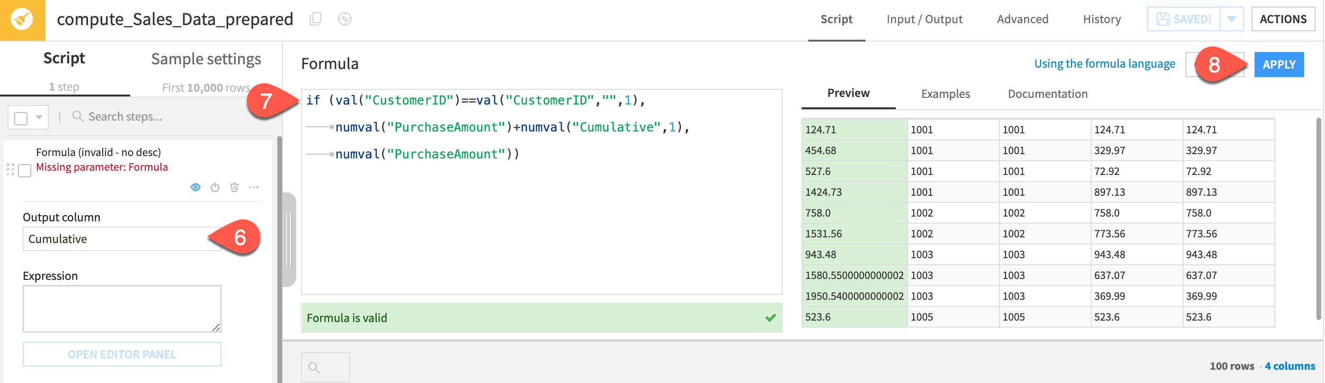Open the 'Using the formula language' link
The image size is (1325, 383).
(x=1104, y=64)
